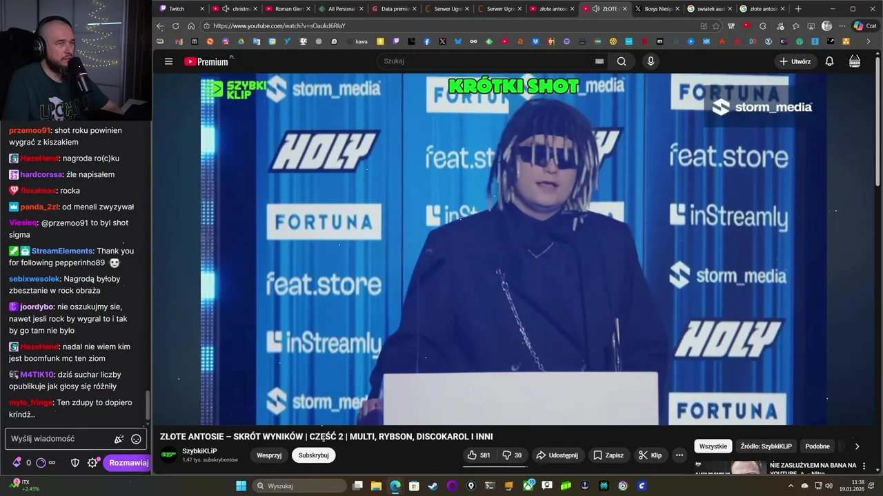Click the Wesprzyj button
Screen dimensions: 883x496
click(269, 455)
